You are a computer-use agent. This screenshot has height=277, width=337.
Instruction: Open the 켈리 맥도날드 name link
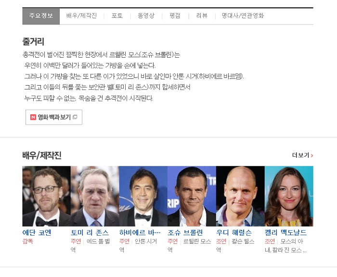(x=285, y=233)
